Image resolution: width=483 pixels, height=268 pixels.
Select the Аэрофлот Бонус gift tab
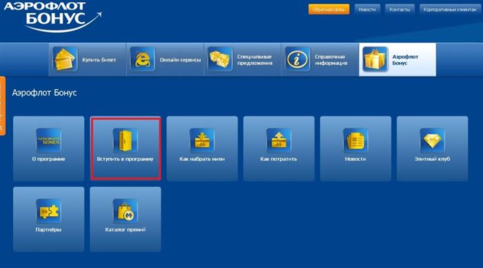pyautogui.click(x=397, y=59)
